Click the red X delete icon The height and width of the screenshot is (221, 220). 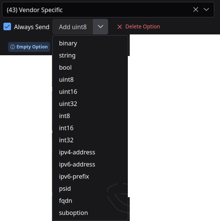pos(120,27)
